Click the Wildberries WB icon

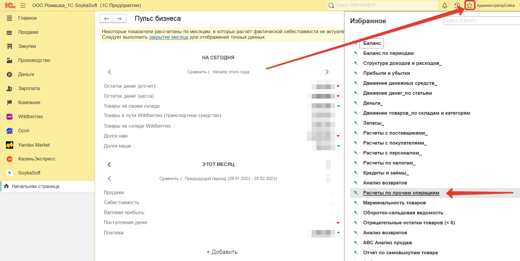(x=9, y=116)
